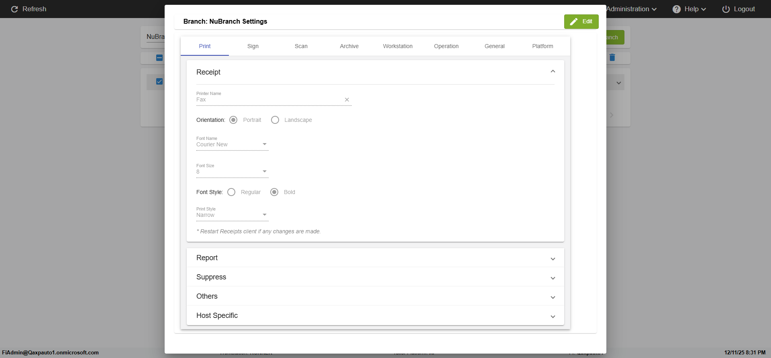Switch to the General tab
This screenshot has height=358, width=771.
494,46
